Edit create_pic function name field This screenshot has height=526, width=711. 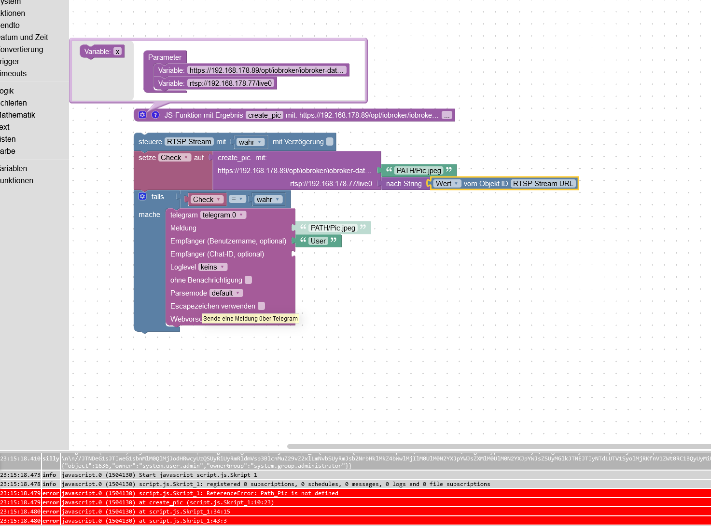265,115
